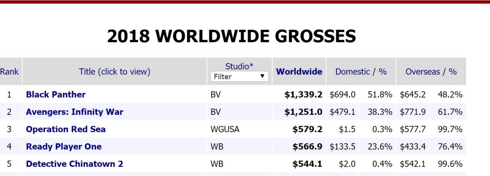
Task: Click the WGUSA studio cell
Action: (x=225, y=129)
